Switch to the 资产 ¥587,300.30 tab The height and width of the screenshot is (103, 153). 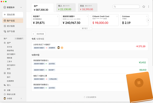coord(43,7)
